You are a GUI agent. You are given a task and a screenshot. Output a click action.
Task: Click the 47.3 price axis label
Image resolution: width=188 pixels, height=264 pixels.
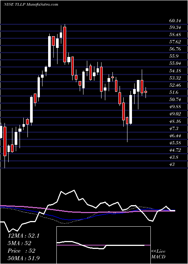pos(174,129)
